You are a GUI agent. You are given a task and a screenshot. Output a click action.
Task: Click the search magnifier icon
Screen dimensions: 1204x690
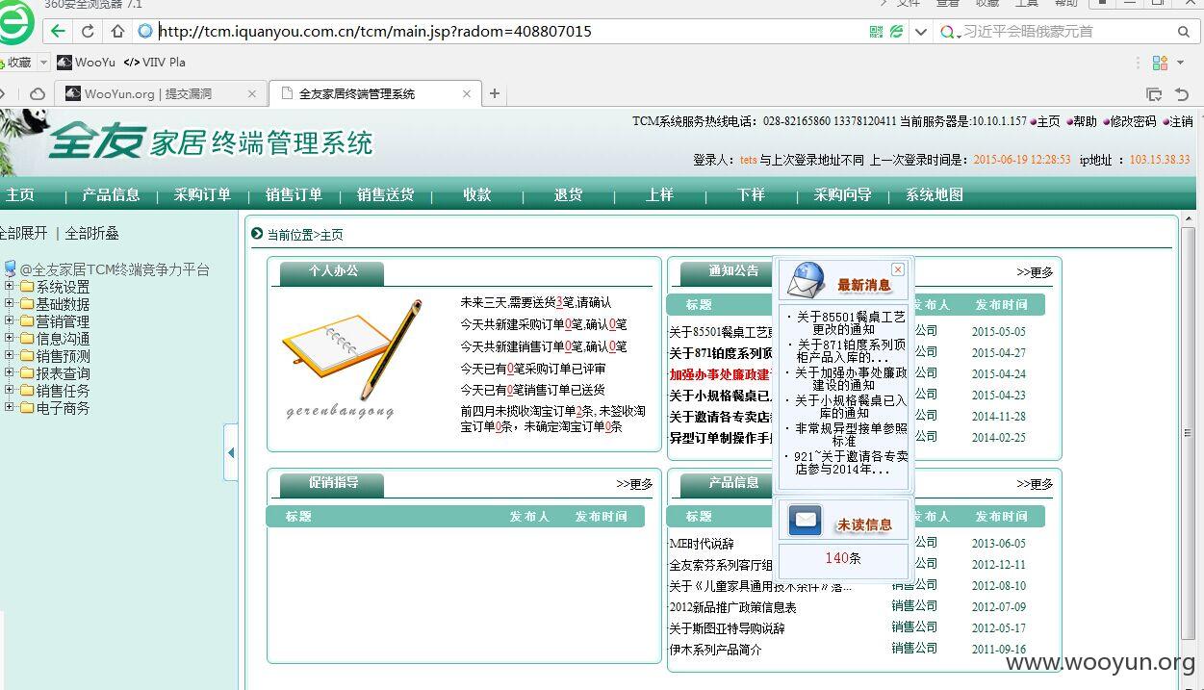(1184, 32)
